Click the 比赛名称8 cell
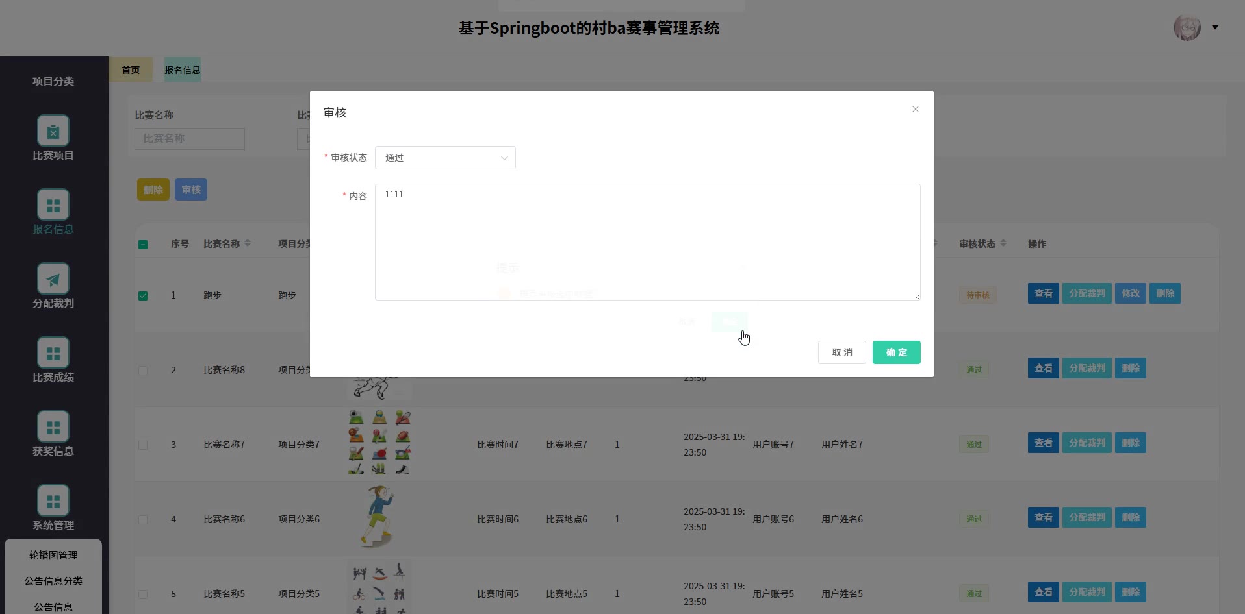 224,370
